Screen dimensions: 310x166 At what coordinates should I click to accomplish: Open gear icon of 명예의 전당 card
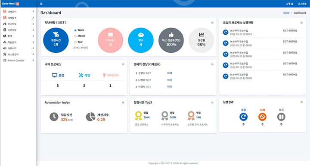[212, 64]
